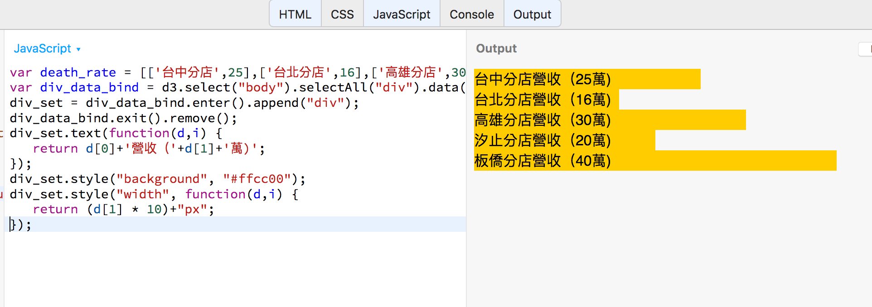Click the 板橋分店營收 (40萬) bar
This screenshot has width=872, height=307.
pyautogui.click(x=655, y=161)
